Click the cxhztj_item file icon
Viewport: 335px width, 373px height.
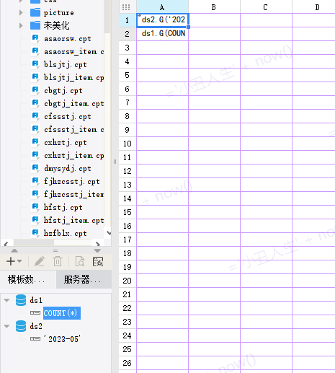click(35, 155)
